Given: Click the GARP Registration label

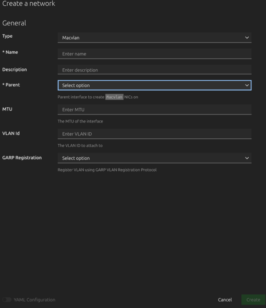Looking at the screenshot, I should 22,158.
